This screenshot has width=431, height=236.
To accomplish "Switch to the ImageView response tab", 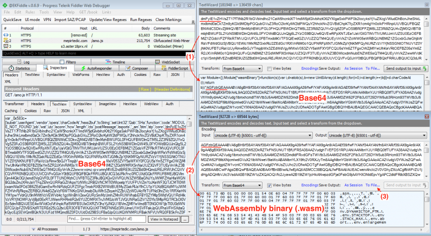I will click(107, 104).
